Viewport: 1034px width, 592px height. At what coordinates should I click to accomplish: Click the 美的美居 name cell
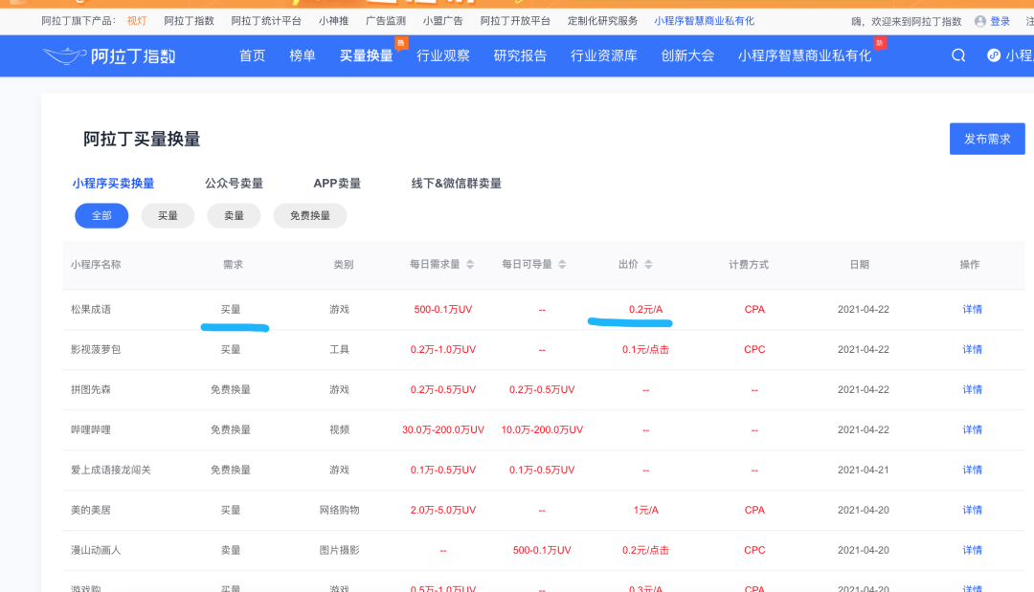[90, 511]
